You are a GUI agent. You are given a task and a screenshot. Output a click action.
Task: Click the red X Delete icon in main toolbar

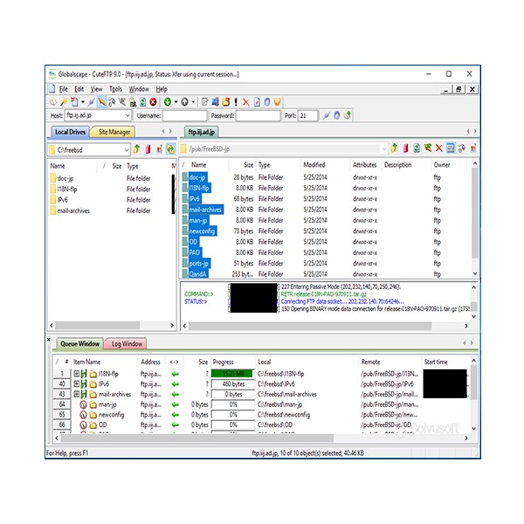click(x=246, y=102)
